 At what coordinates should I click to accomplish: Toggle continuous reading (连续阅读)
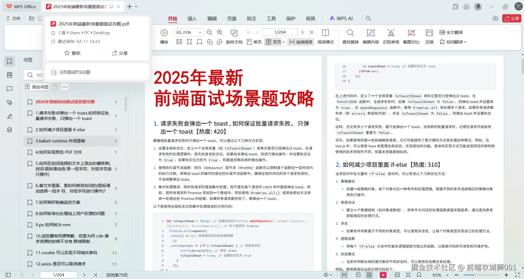tap(301, 42)
